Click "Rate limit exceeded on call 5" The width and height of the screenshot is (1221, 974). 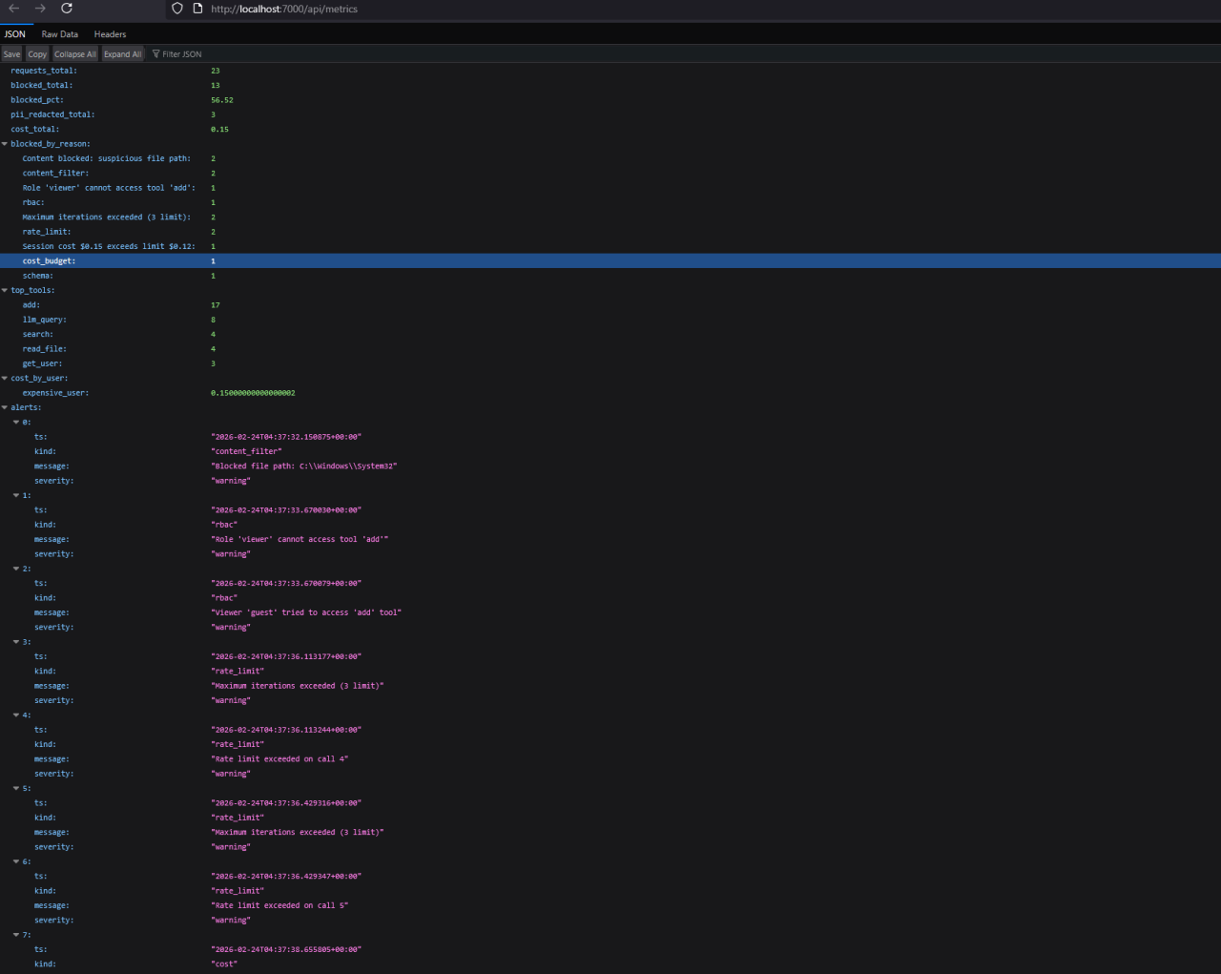[279, 905]
